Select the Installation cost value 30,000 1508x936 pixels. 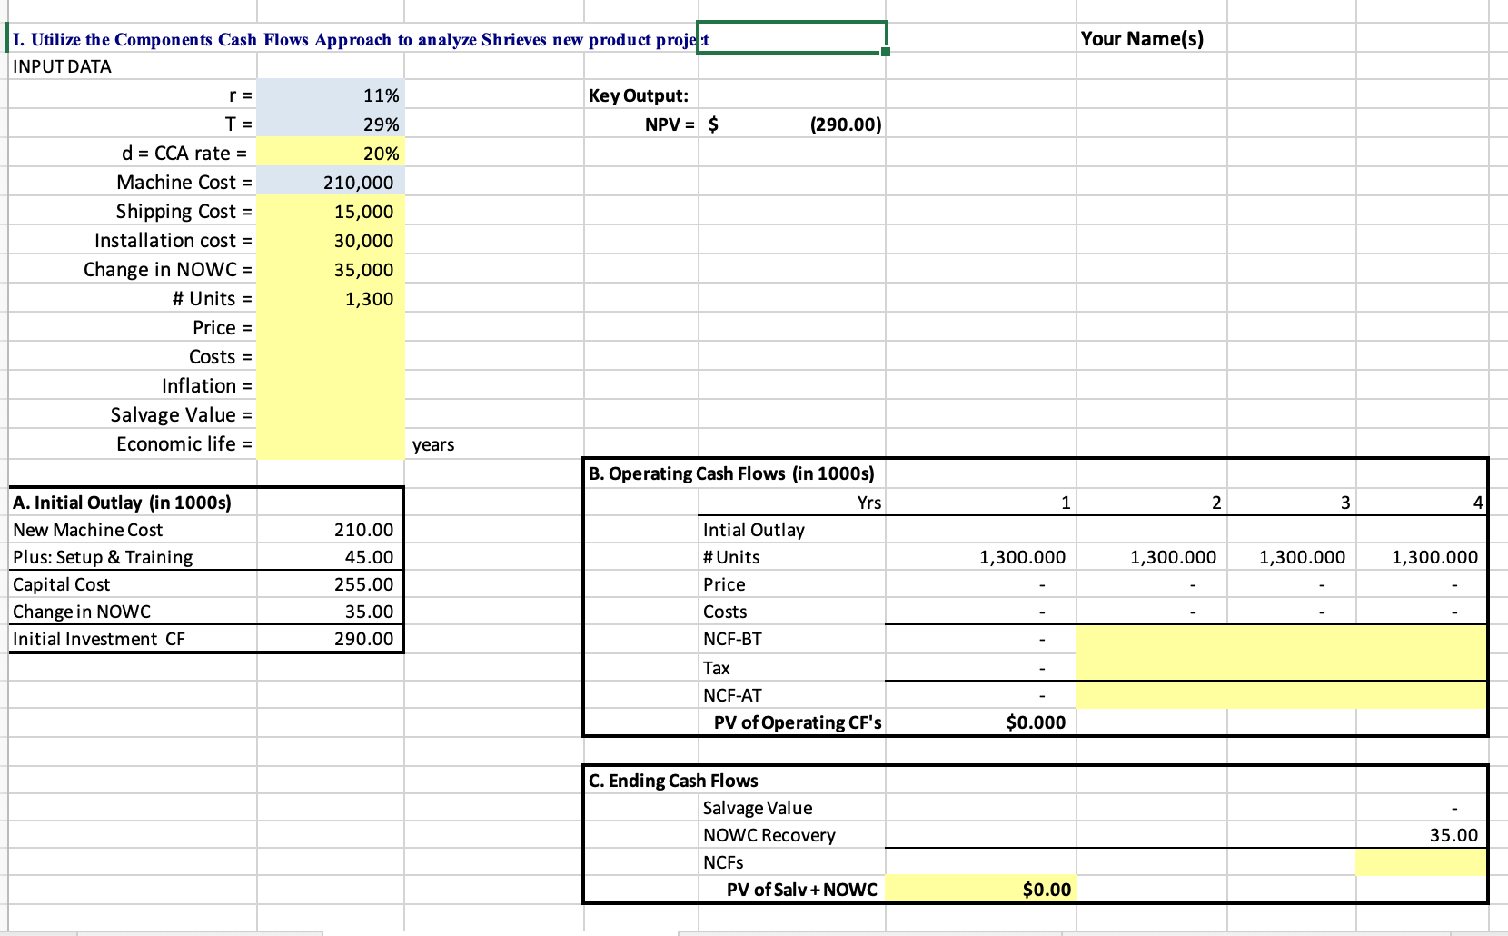coord(331,241)
